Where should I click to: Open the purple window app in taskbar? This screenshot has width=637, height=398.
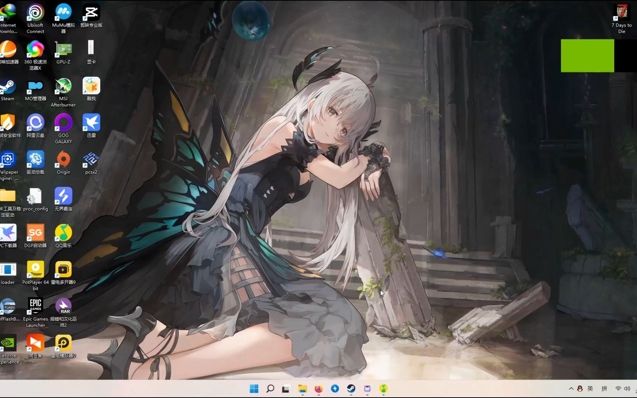point(367,389)
